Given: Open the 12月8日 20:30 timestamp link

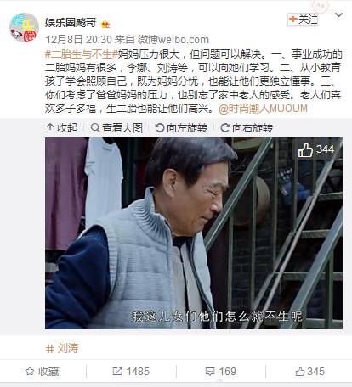Looking at the screenshot, I should click(79, 40).
